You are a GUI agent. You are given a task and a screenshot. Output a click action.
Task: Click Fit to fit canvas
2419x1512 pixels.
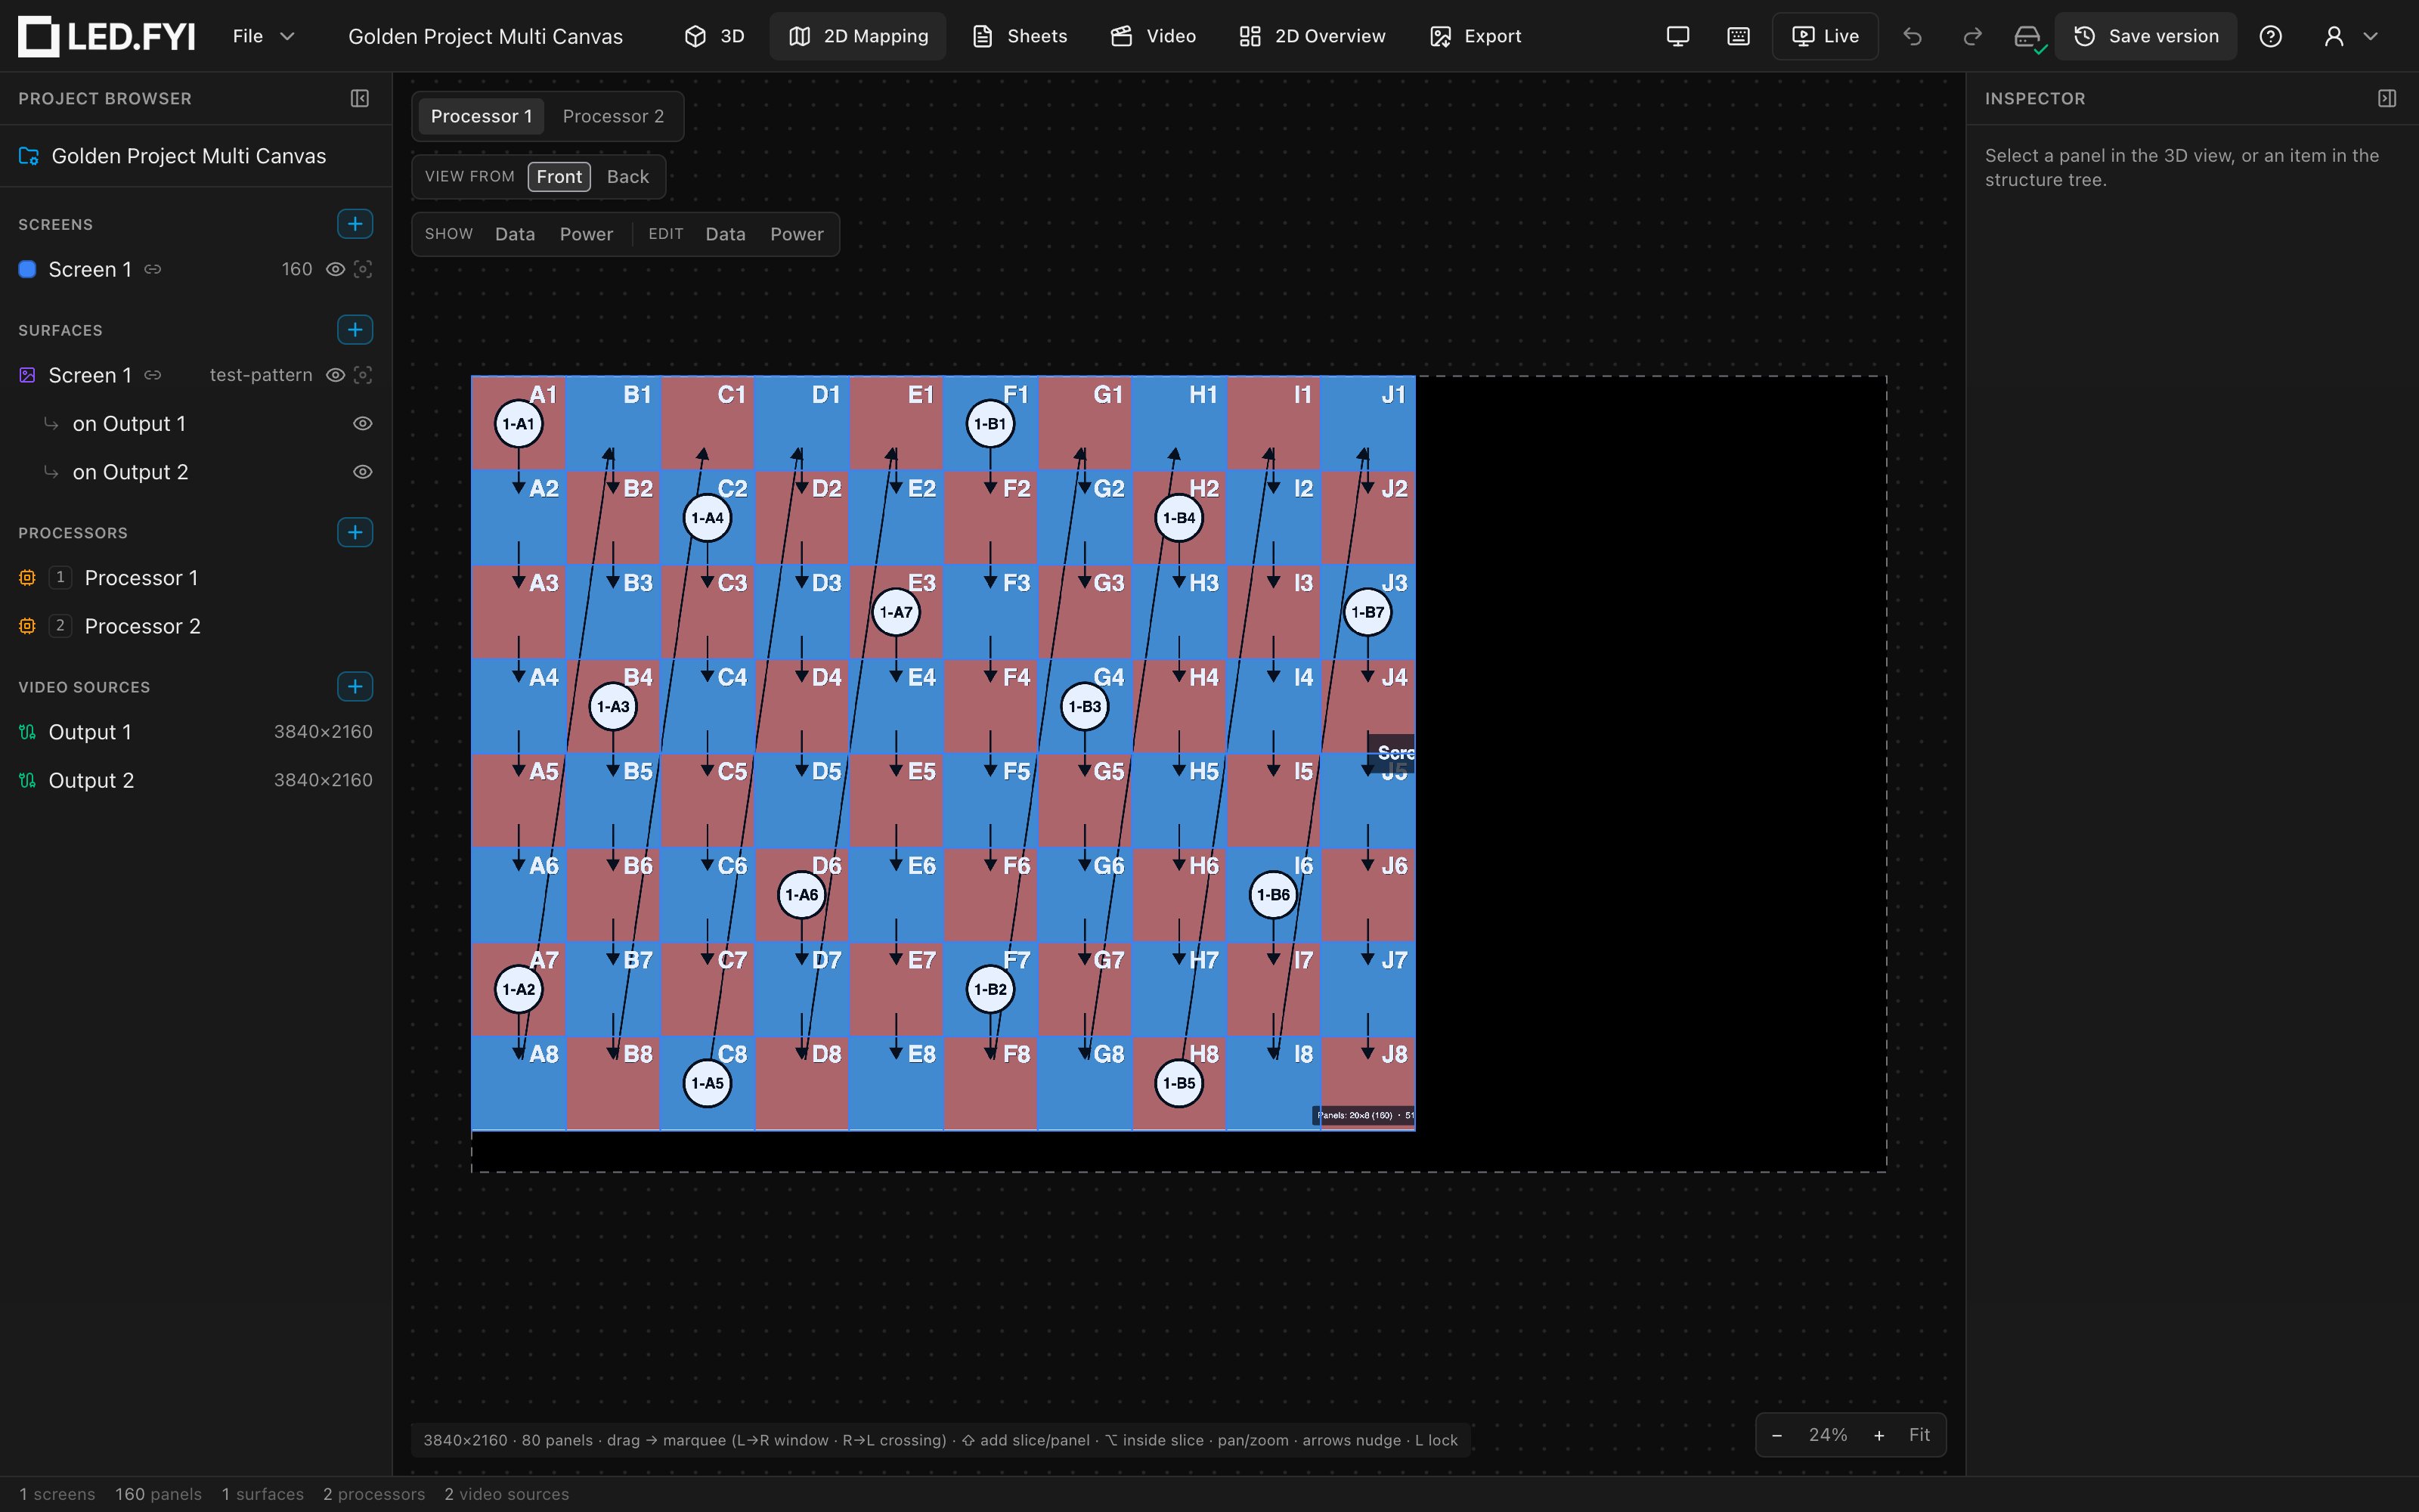(x=1919, y=1436)
